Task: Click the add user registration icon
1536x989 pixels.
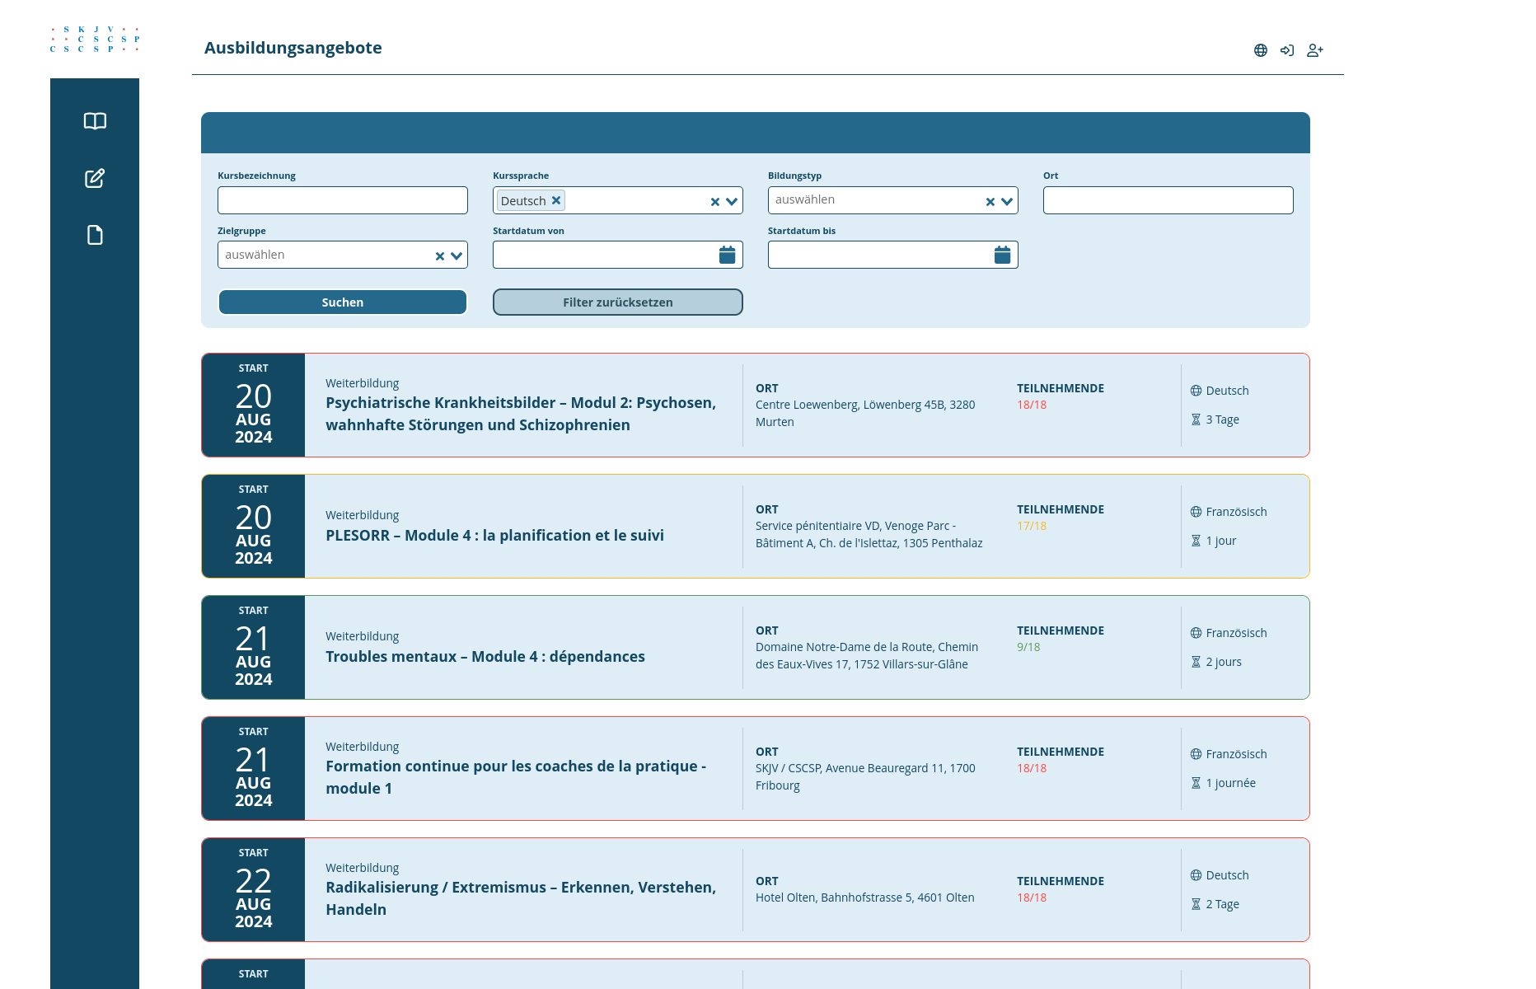Action: click(x=1315, y=50)
